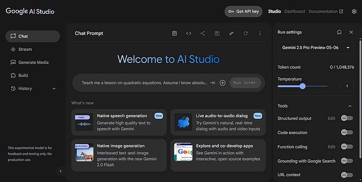This screenshot has width=362, height=182.
Task: Open the system instructions clipboard icon
Action: pyautogui.click(x=175, y=34)
